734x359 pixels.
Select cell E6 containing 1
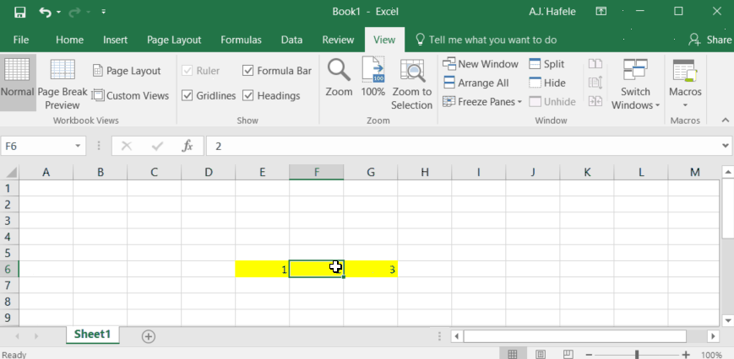click(x=262, y=270)
